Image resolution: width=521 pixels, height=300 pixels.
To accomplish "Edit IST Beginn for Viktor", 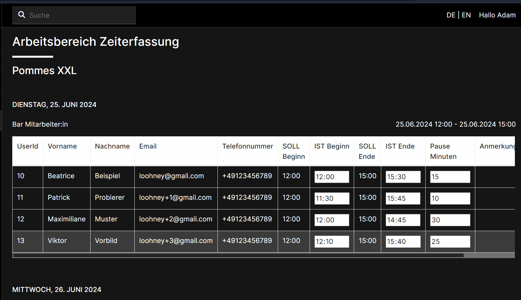I will pyautogui.click(x=332, y=242).
